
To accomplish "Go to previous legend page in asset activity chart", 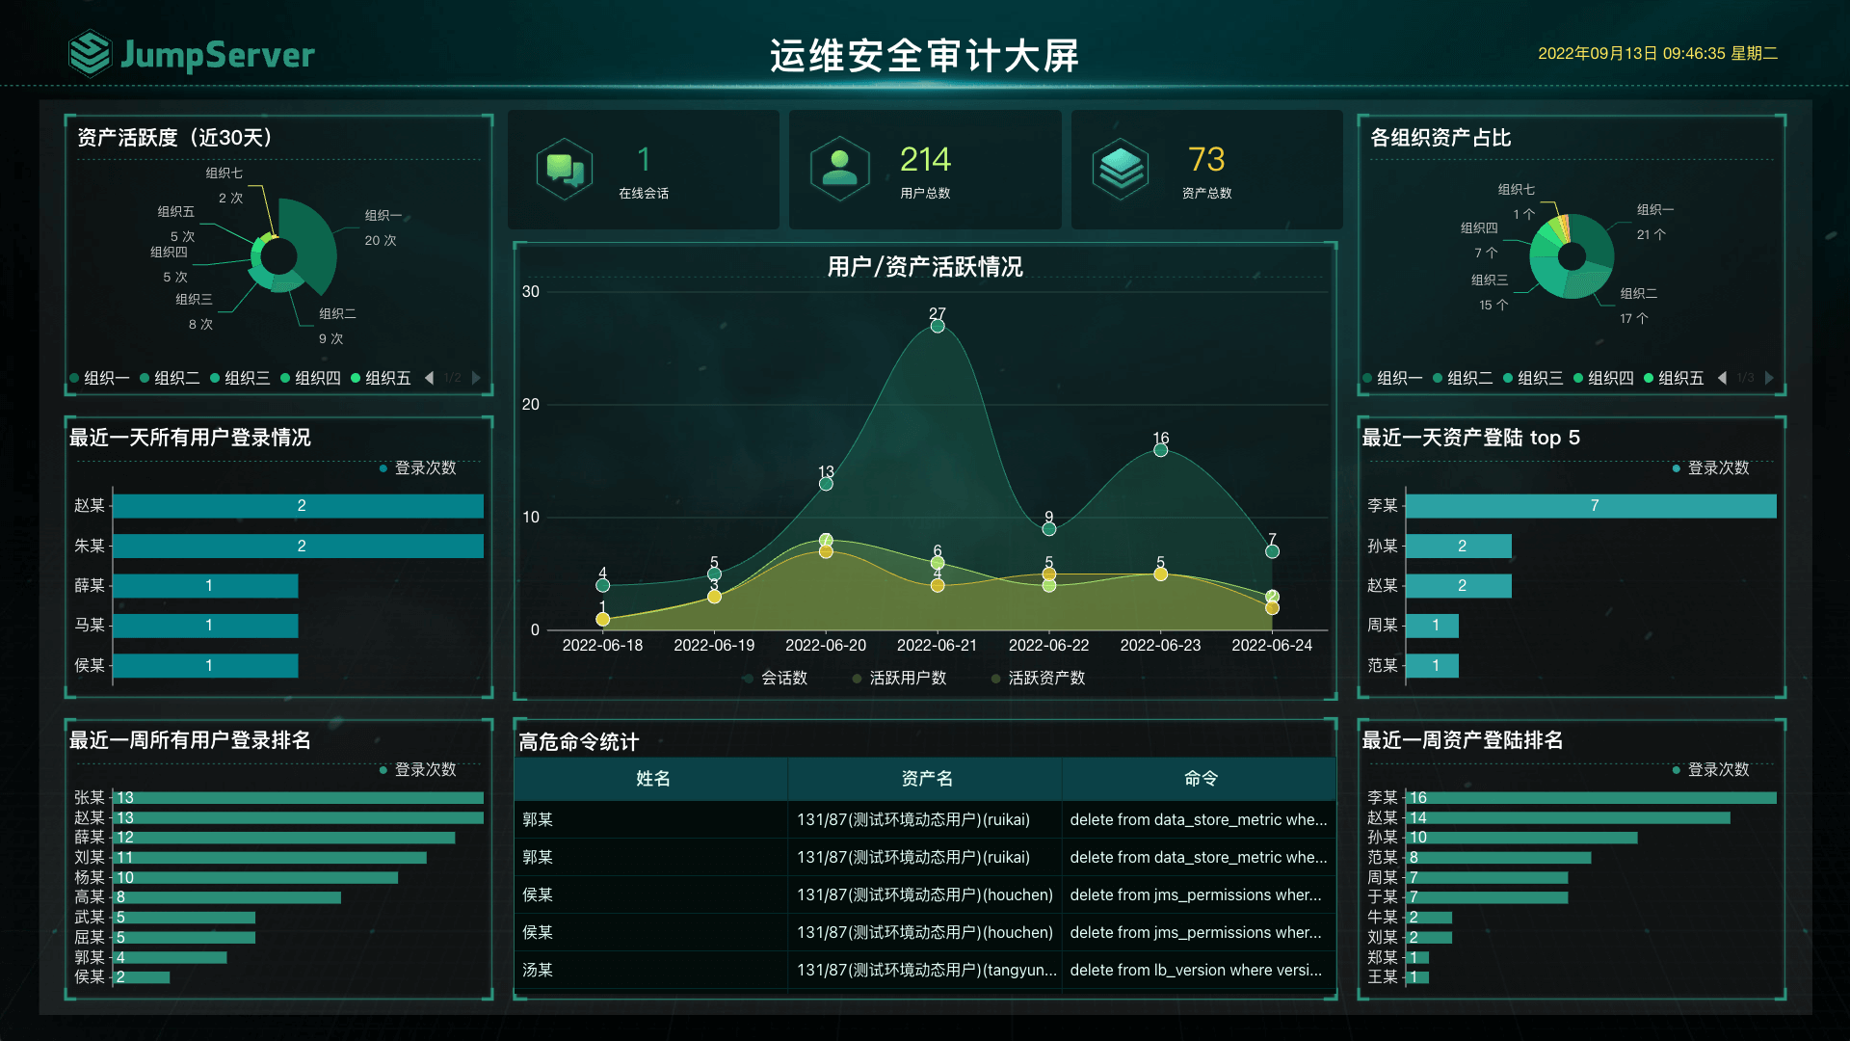I will click(430, 378).
